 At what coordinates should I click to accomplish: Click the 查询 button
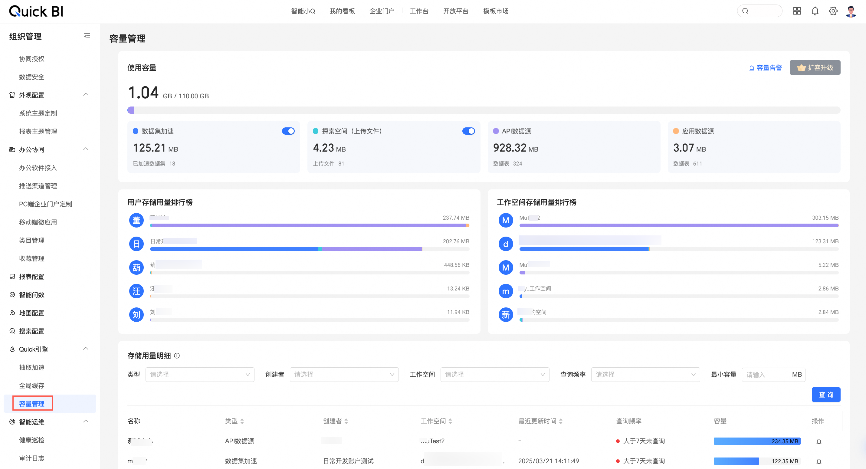[x=826, y=395]
